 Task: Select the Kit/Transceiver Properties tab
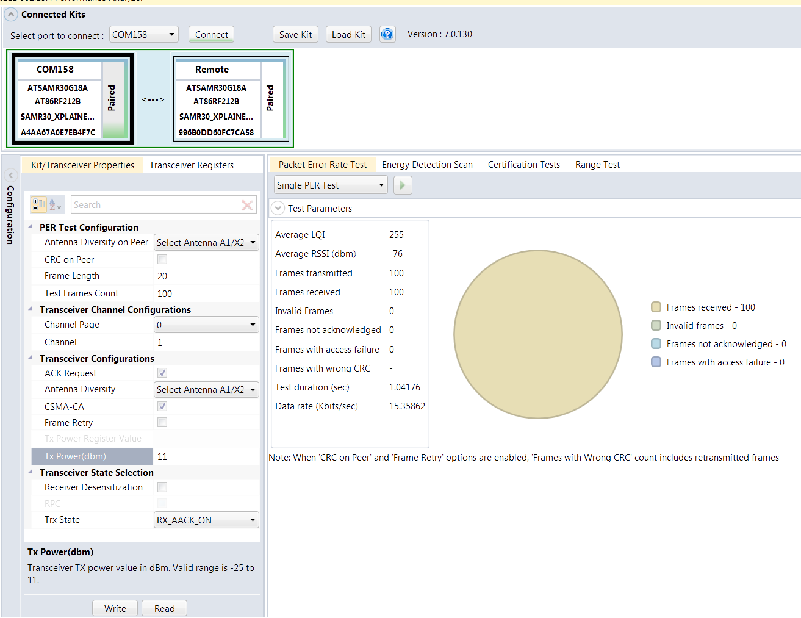(x=82, y=165)
